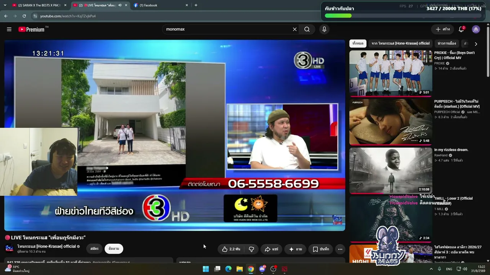Show next filter chips with arrow
The image size is (490, 275).
click(476, 44)
